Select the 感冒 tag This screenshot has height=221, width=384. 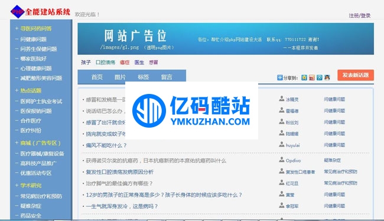pyautogui.click(x=154, y=63)
